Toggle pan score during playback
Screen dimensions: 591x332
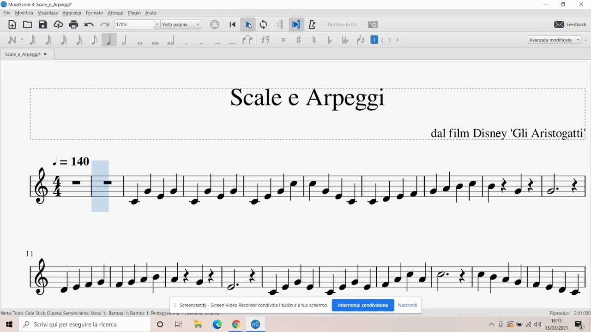point(296,24)
